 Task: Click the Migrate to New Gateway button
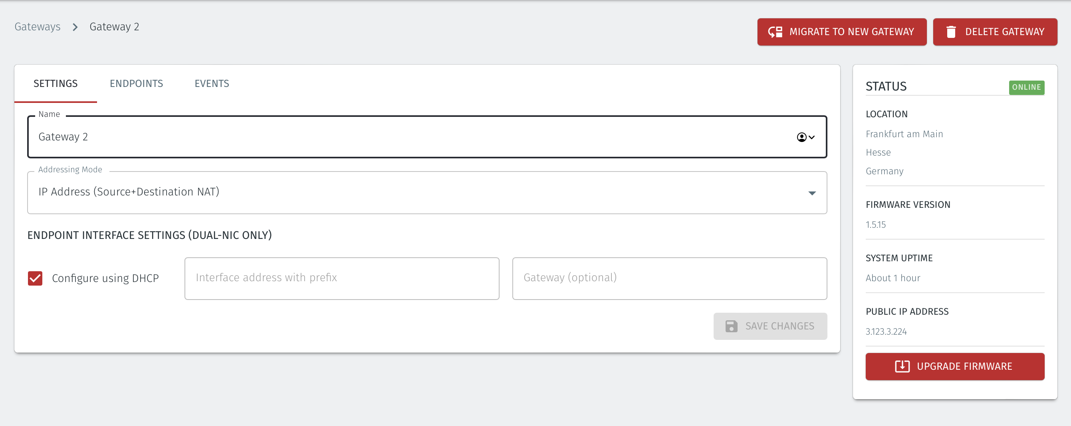[x=842, y=32]
